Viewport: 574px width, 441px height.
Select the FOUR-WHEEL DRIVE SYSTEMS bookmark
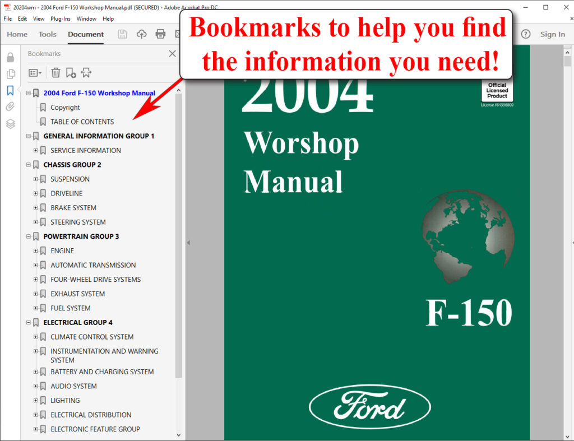click(95, 279)
